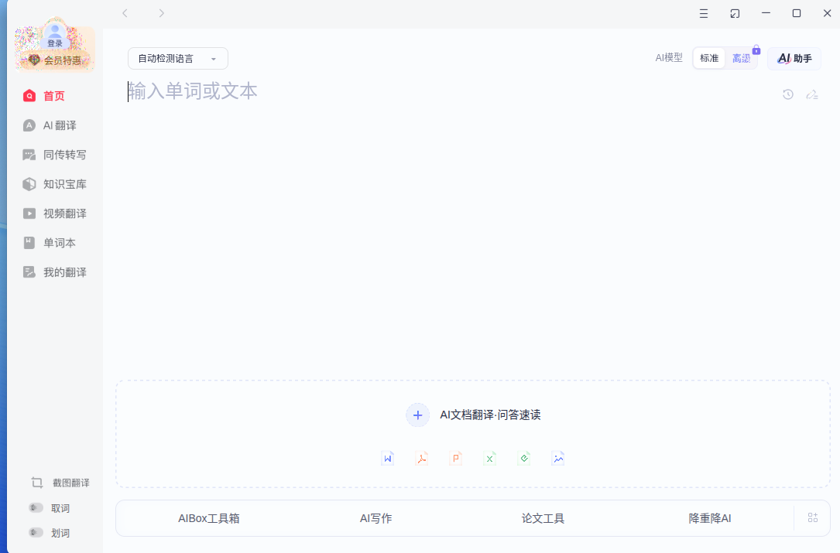View 我的翻译 in the sidebar
The height and width of the screenshot is (553, 840).
54,272
